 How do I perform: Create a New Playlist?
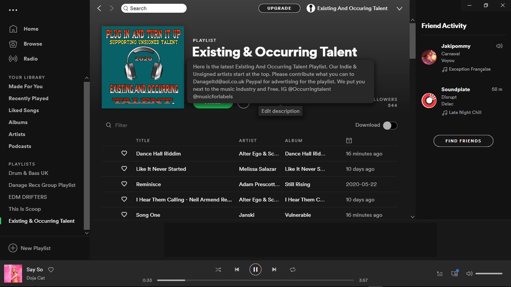(x=30, y=248)
